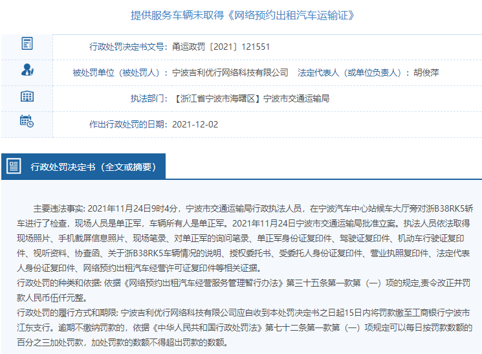Click the text 主要违法事实 in the decision body
This screenshot has height=354, width=482.
58,209
